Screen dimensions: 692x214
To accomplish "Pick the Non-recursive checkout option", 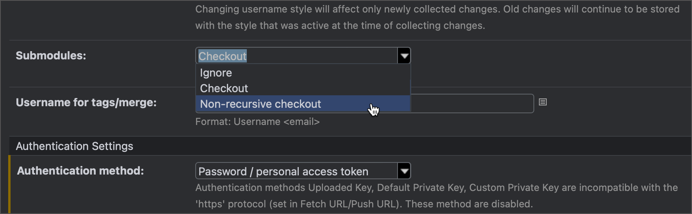I will point(260,104).
